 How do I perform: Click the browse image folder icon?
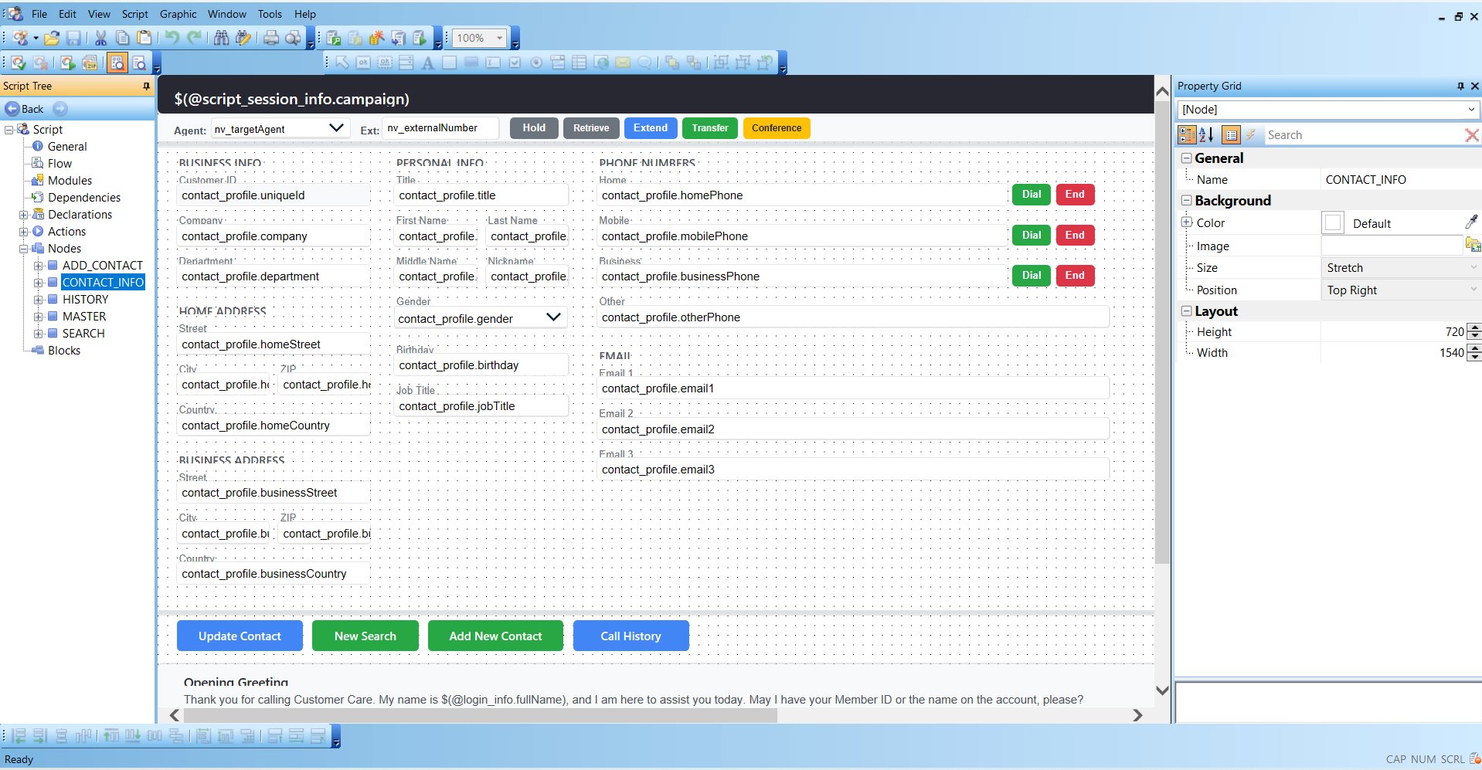point(1473,245)
